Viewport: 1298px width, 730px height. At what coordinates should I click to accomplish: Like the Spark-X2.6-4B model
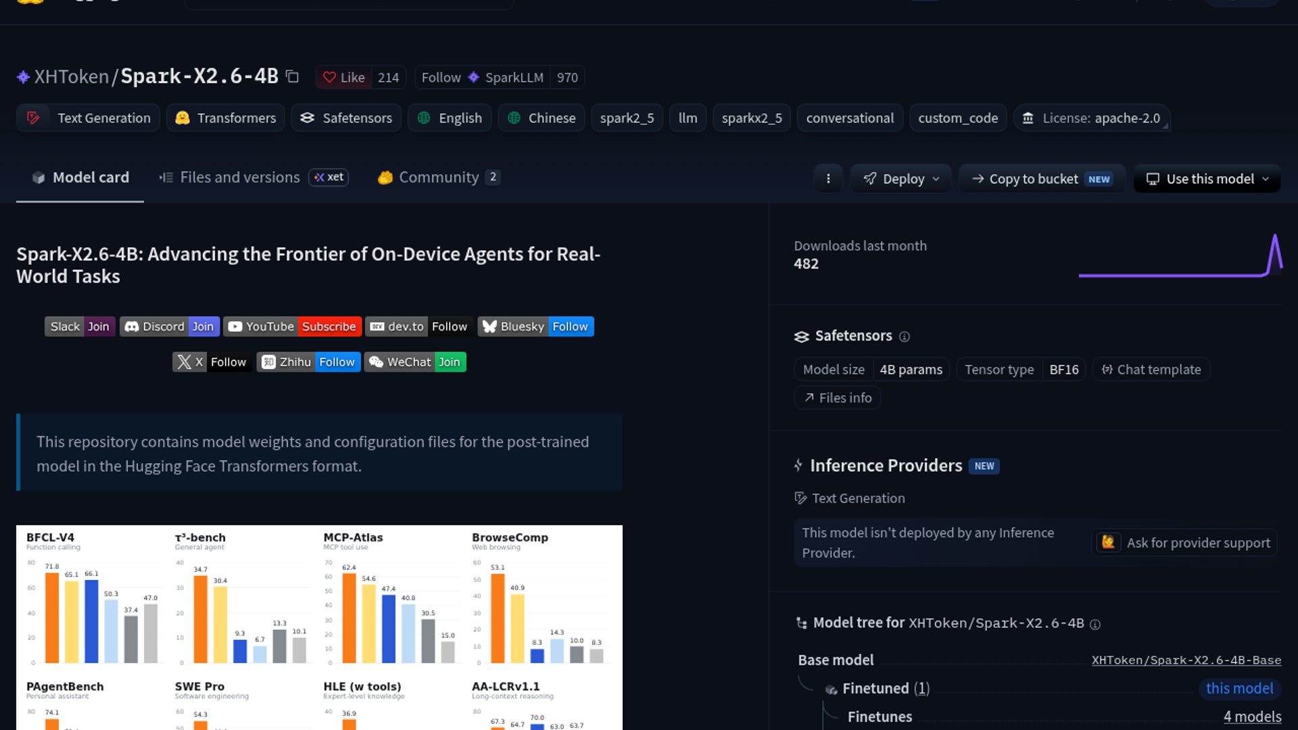(x=343, y=77)
